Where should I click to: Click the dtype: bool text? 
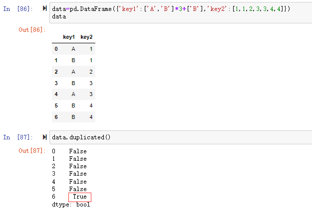click(x=71, y=205)
